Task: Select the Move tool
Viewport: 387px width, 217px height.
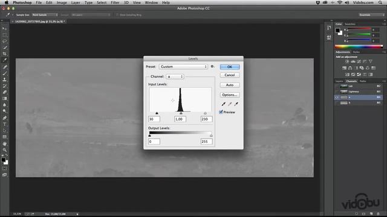Action: click(4, 28)
